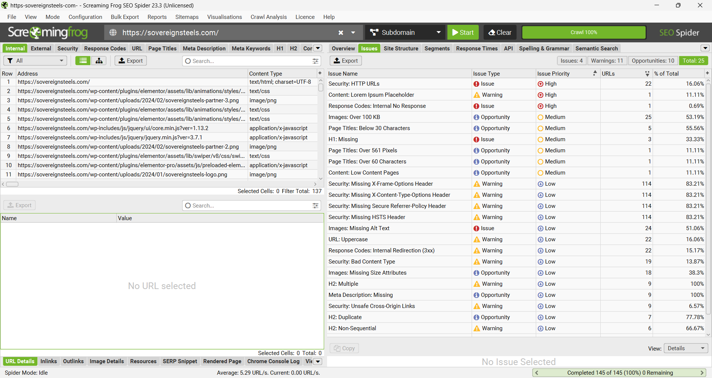
Task: Open search filter options in top-left search box
Action: coord(315,61)
